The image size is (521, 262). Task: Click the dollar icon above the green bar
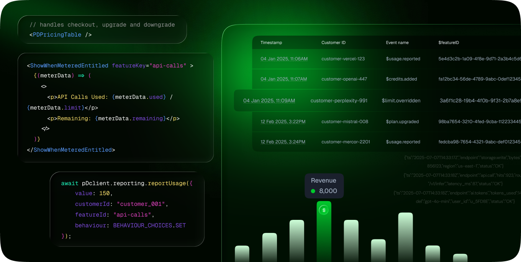tap(324, 210)
